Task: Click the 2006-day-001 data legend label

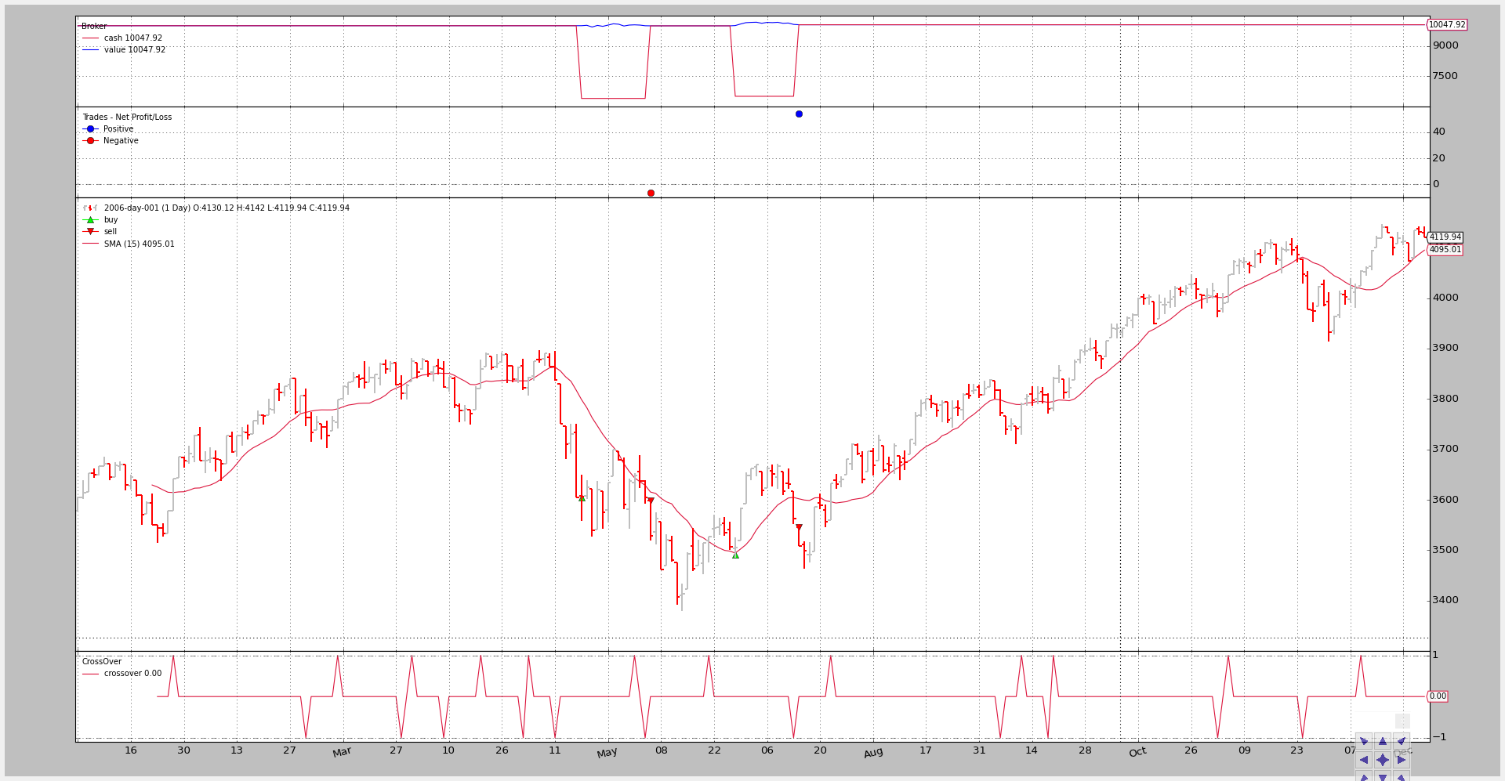Action: click(227, 208)
